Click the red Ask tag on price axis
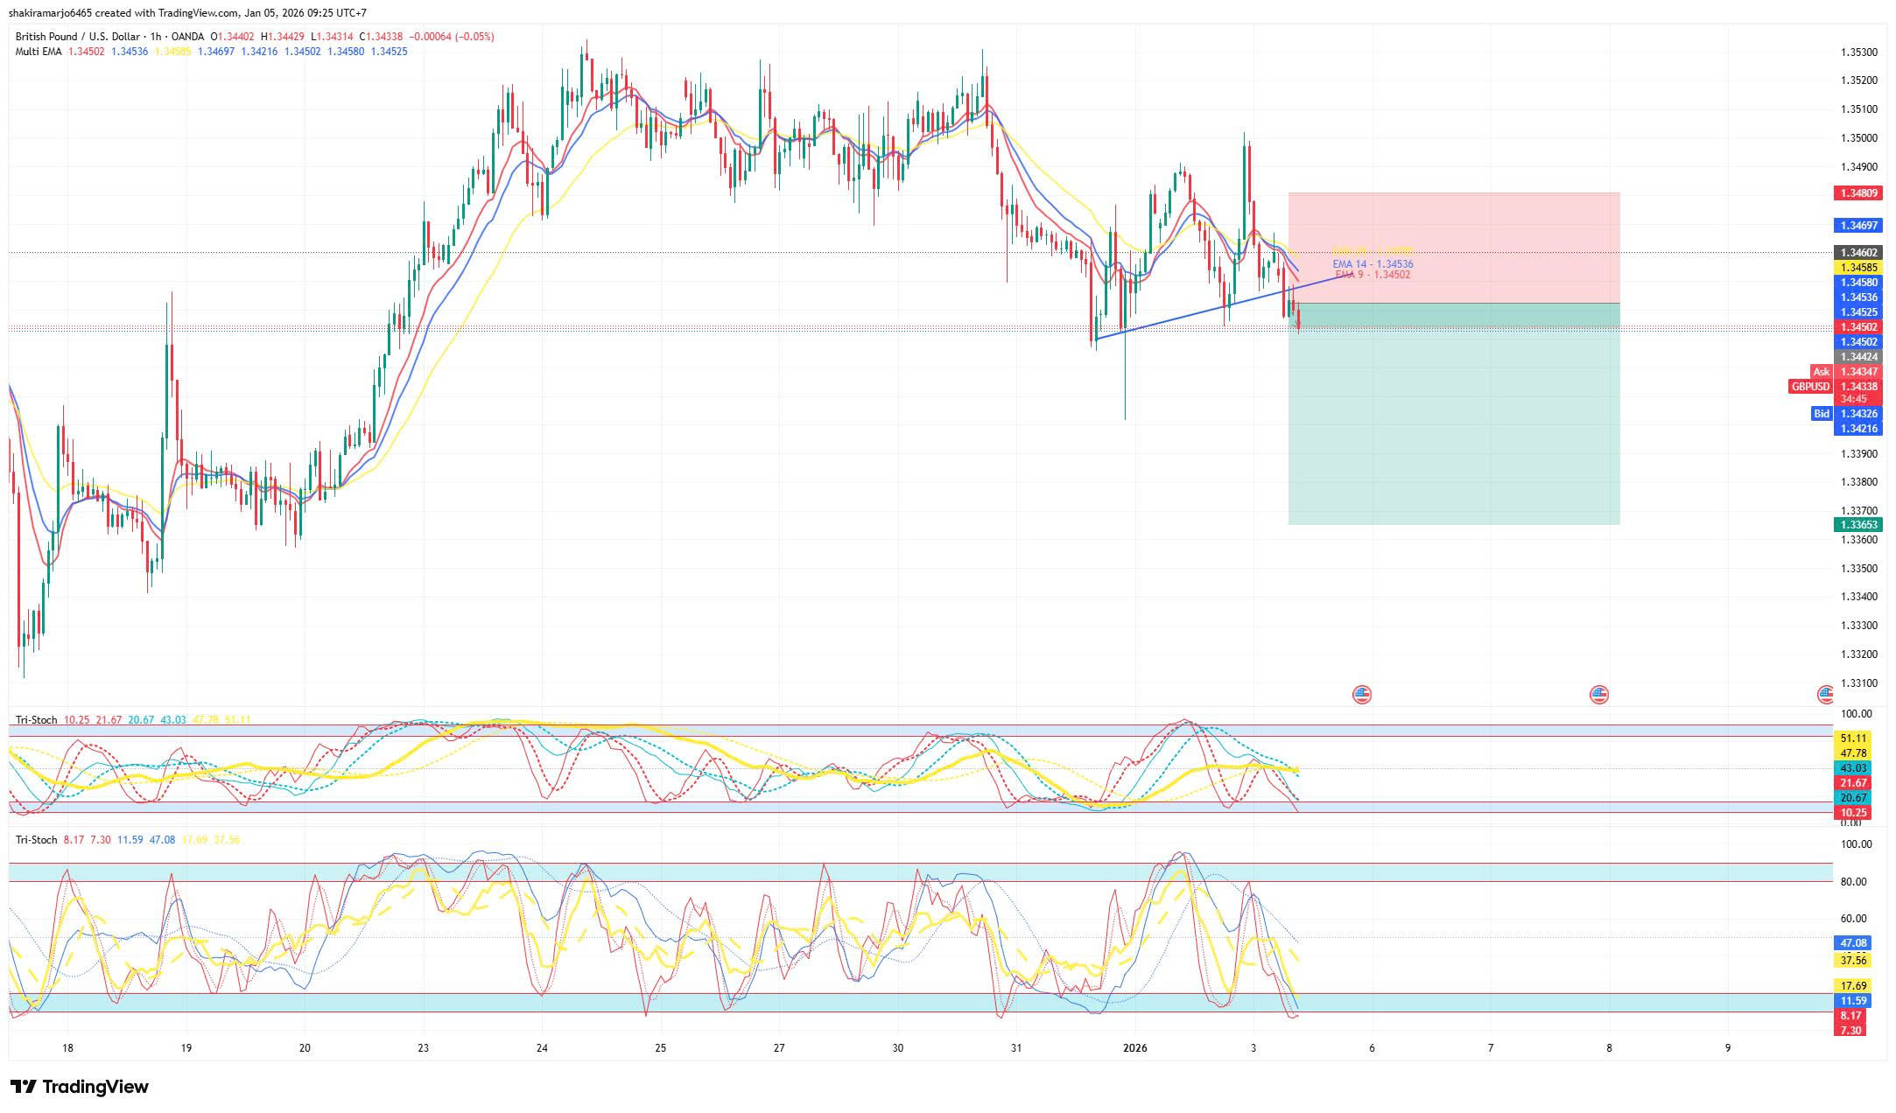The image size is (1896, 1113). (1821, 372)
